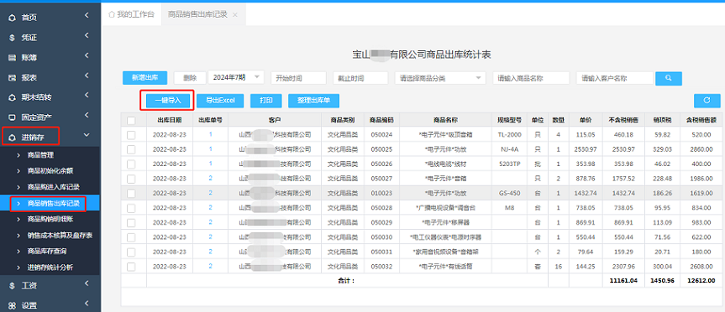Collapse the 进销存 menu chevron

87,135
